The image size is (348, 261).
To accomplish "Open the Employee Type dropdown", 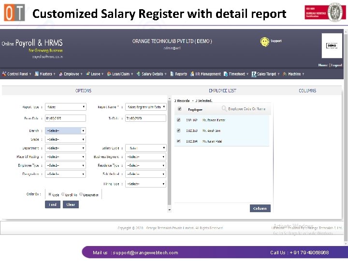I will 65,165.
